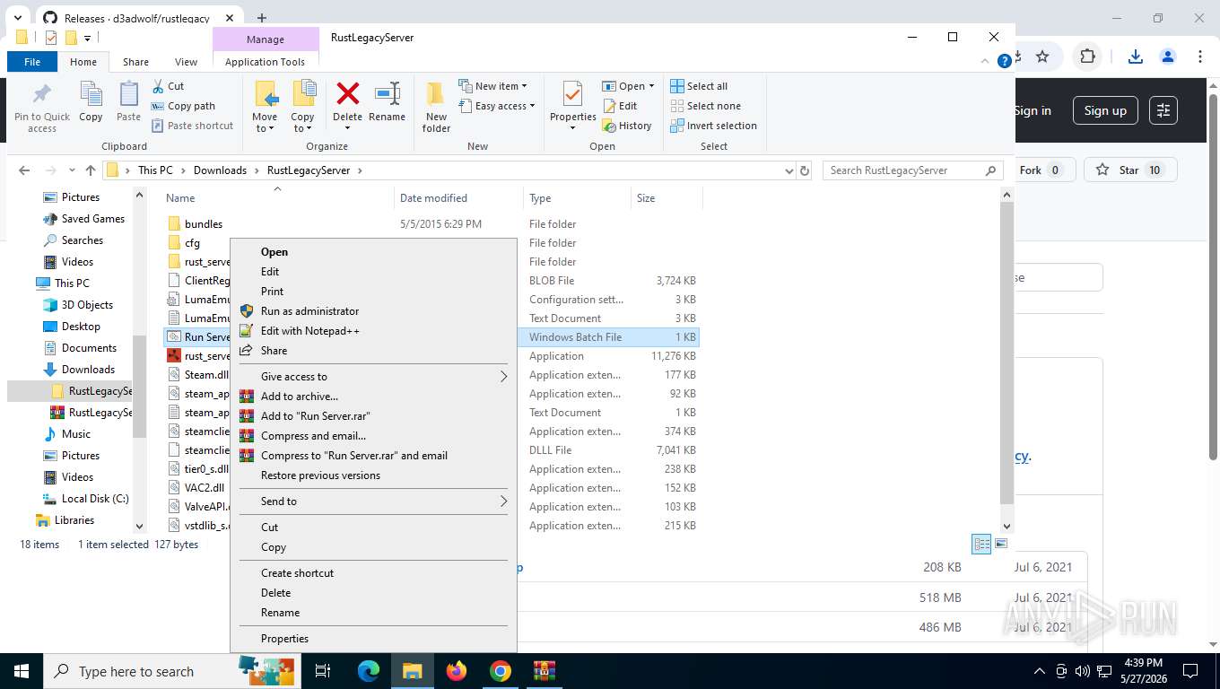The height and width of the screenshot is (689, 1220).
Task: Open Chrome extensions puzzle icon
Action: coord(1087,57)
